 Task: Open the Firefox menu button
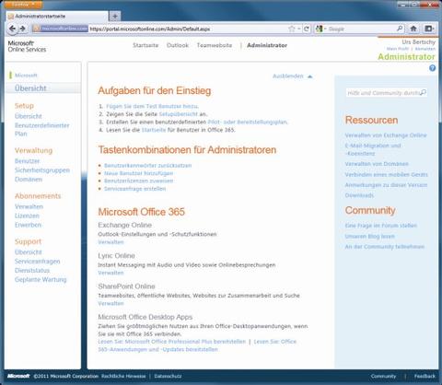click(24, 5)
